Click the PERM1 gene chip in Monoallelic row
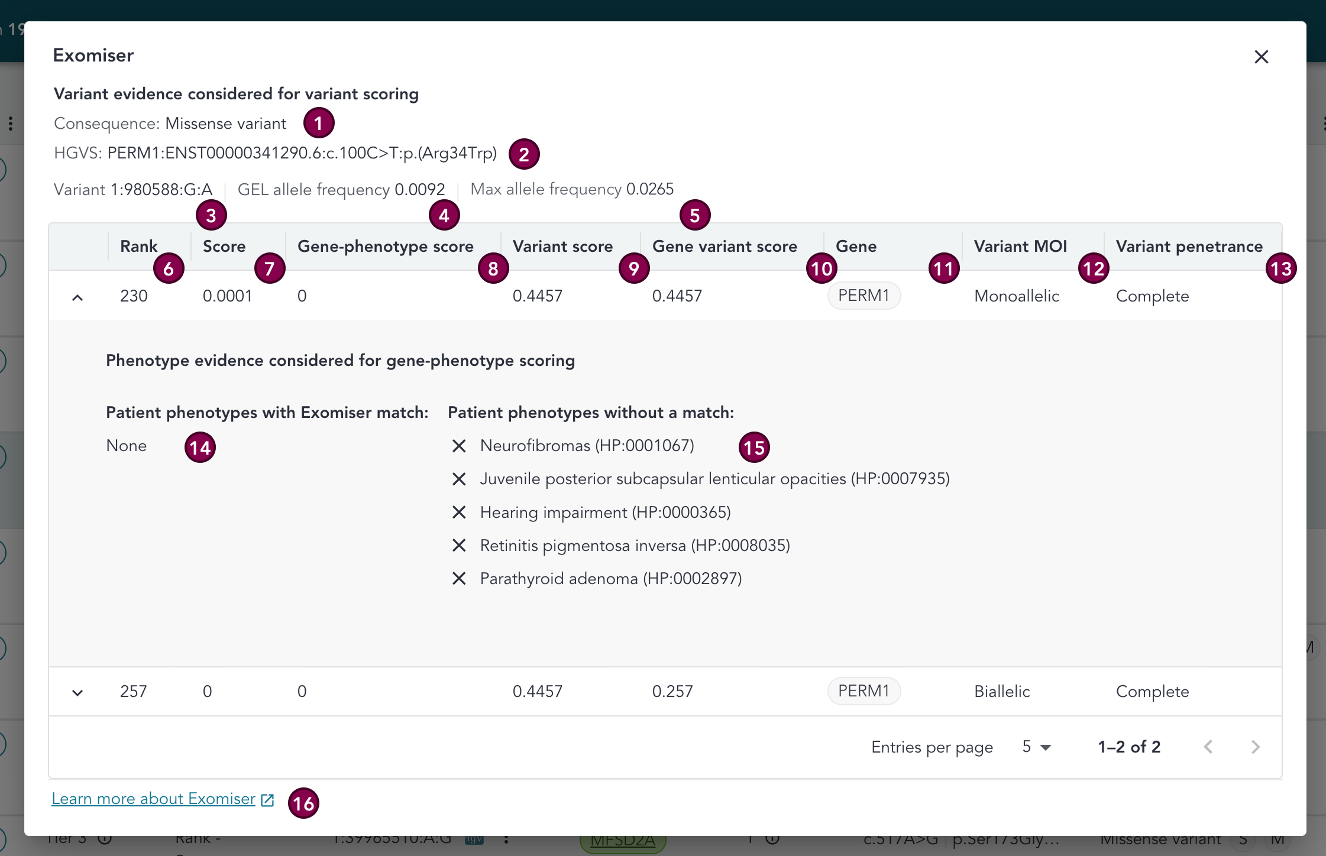The height and width of the screenshot is (856, 1326). pyautogui.click(x=863, y=296)
